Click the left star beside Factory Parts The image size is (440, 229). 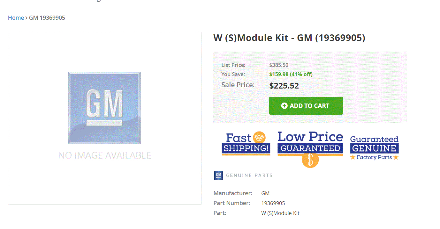click(353, 157)
